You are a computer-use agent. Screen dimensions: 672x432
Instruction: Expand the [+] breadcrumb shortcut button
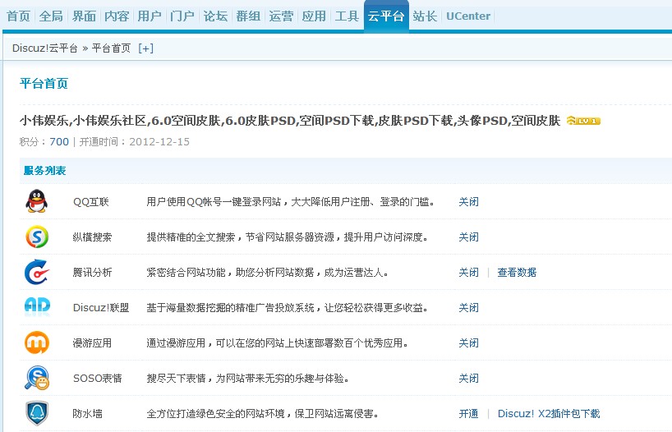(145, 48)
